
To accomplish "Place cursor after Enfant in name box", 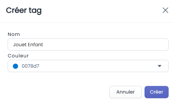I will click(43, 45).
